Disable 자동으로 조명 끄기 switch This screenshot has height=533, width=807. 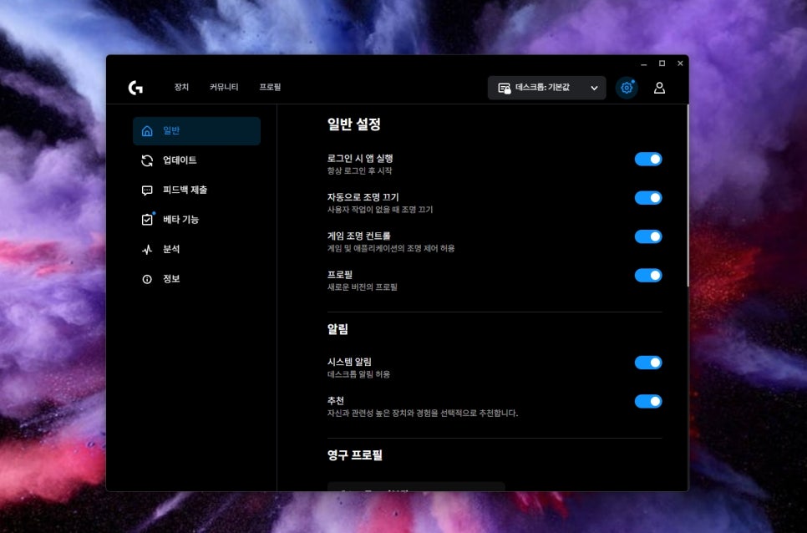pyautogui.click(x=647, y=198)
